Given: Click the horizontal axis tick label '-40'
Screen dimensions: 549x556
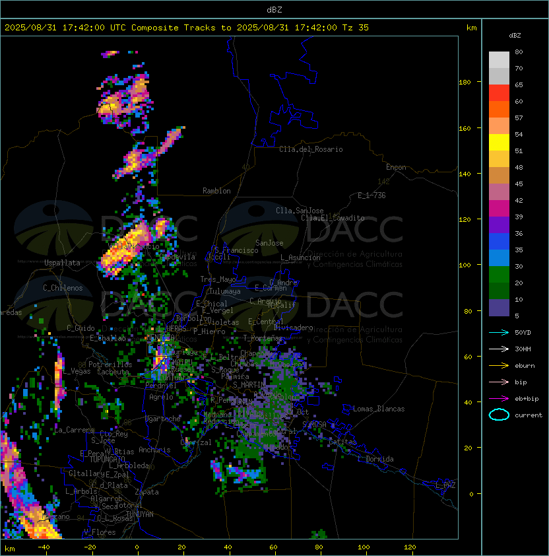Looking at the screenshot, I should (44, 547).
